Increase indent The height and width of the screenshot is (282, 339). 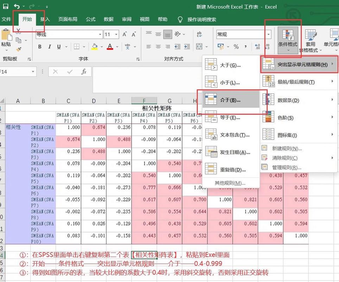pos(187,47)
